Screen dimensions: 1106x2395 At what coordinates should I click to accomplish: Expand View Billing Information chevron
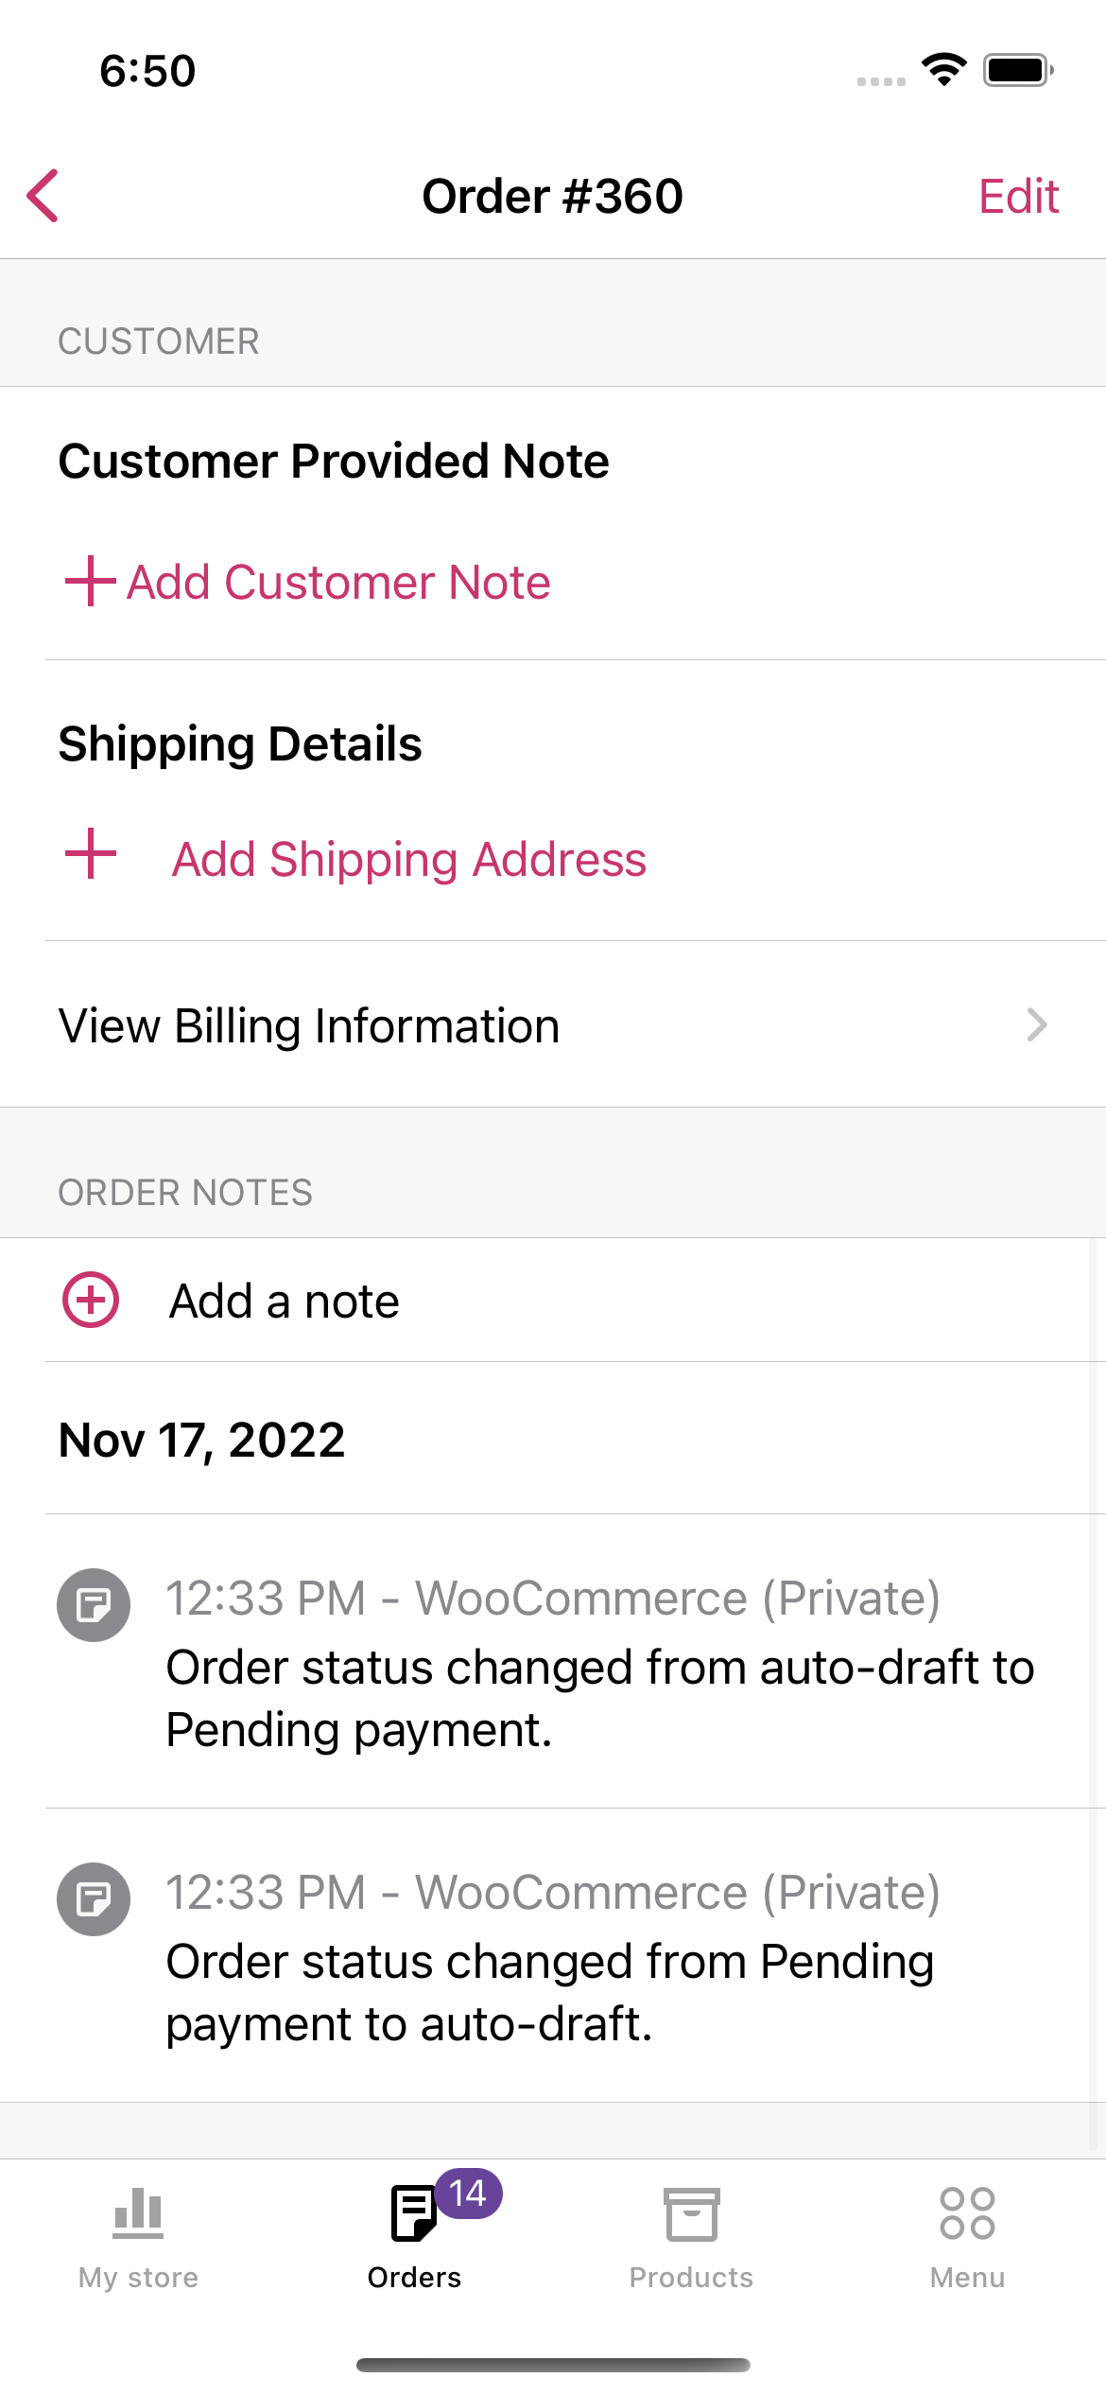[x=1037, y=1024]
